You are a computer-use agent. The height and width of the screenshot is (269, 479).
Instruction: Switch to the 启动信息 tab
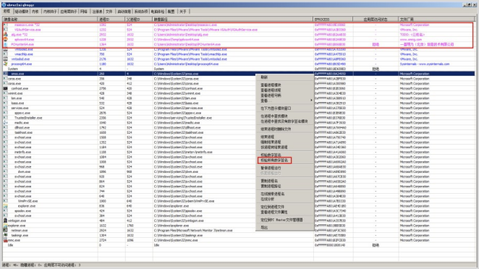[124, 12]
